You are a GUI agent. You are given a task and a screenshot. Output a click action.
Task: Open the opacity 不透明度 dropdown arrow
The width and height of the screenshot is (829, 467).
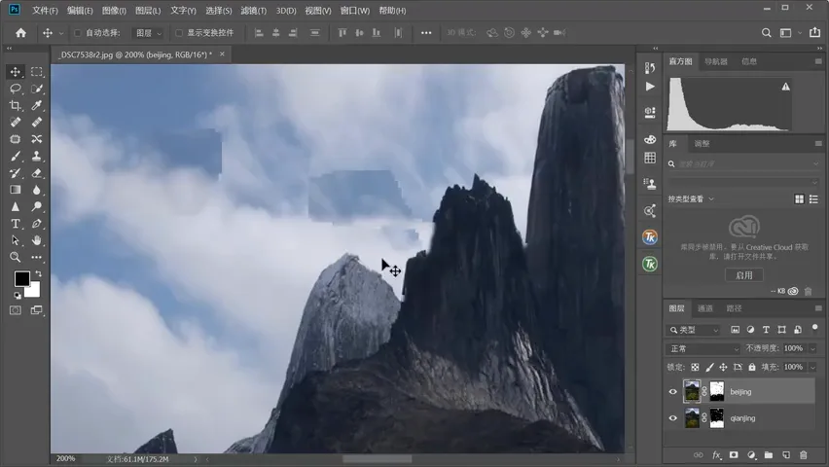pos(812,348)
